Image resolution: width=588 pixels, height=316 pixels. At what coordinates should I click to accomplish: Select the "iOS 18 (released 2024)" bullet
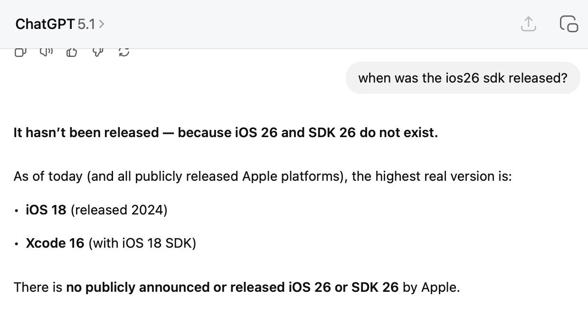96,210
